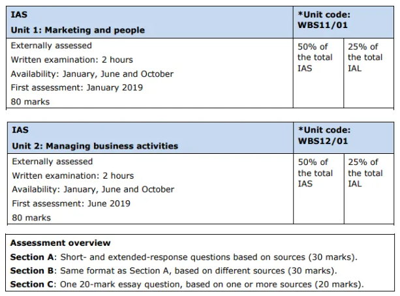Click First assessment: June 2019 line
Viewport: 400px width, 296px height.
[x=71, y=203]
